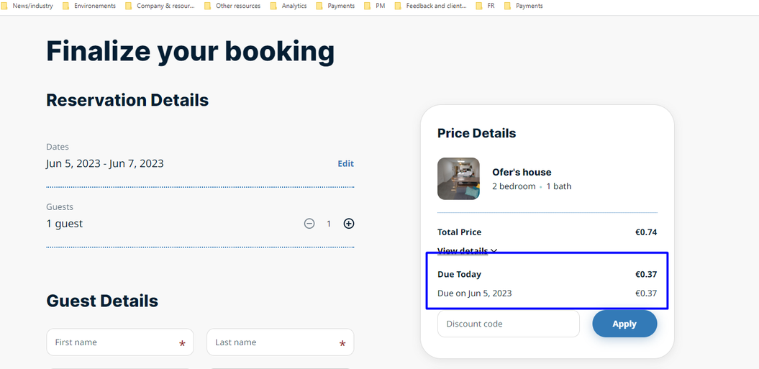Increase the guest count with plus icon

349,224
